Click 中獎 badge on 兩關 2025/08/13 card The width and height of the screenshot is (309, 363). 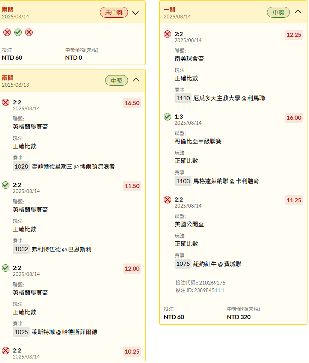(117, 81)
